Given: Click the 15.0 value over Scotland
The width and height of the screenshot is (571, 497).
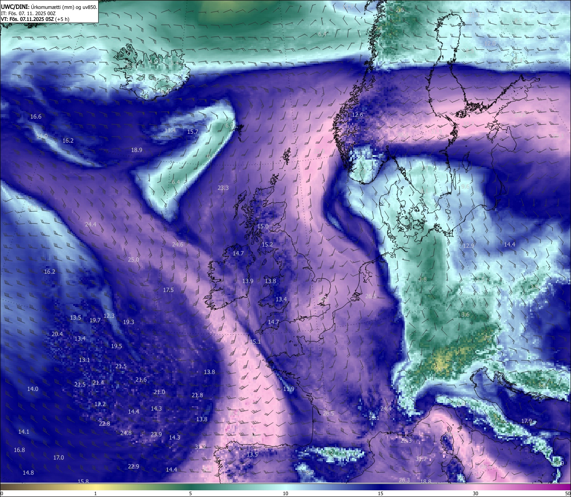Looking at the screenshot, I should pyautogui.click(x=263, y=226).
